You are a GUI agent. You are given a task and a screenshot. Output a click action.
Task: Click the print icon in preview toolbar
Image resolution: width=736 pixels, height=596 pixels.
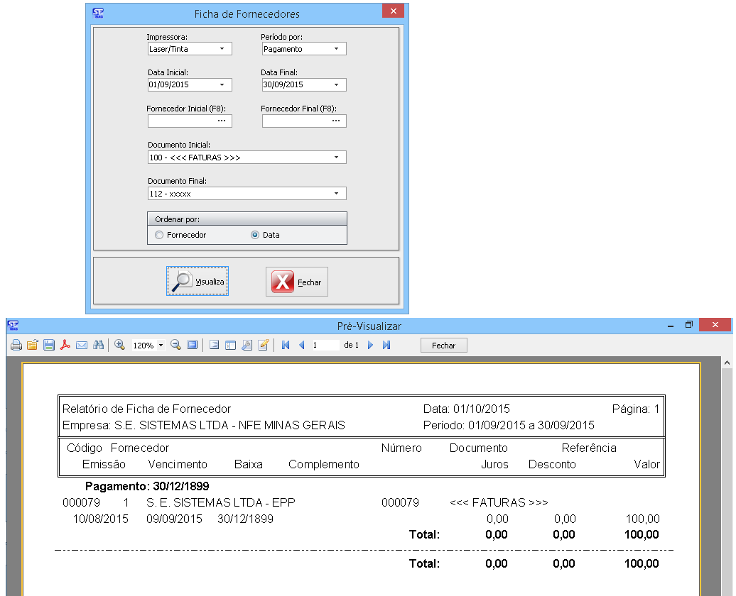(16, 345)
